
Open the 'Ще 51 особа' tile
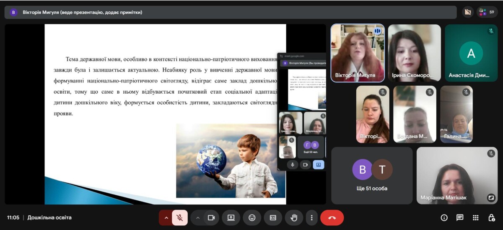(366, 176)
